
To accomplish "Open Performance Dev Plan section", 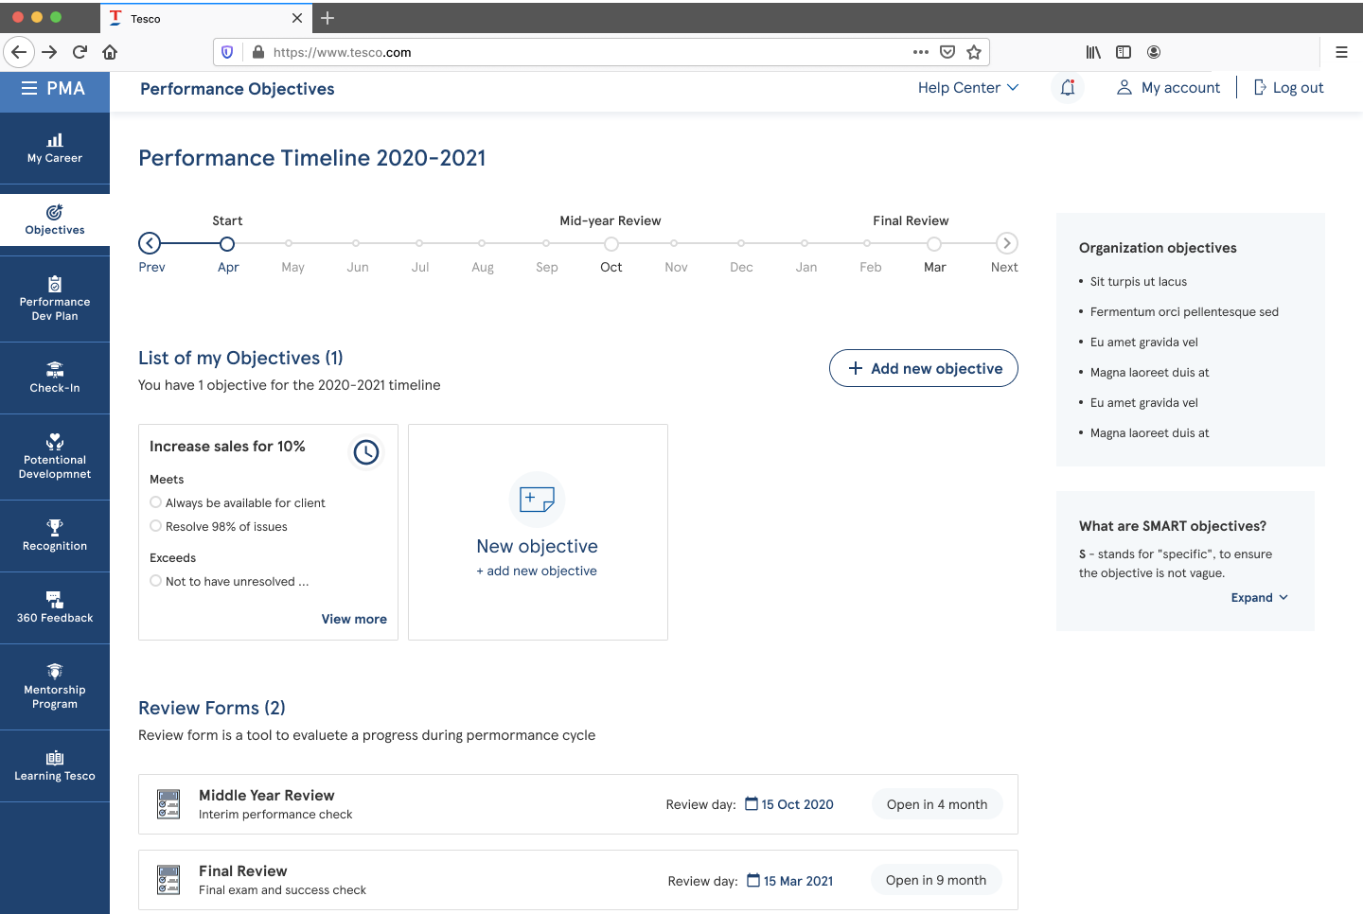I will [55, 299].
